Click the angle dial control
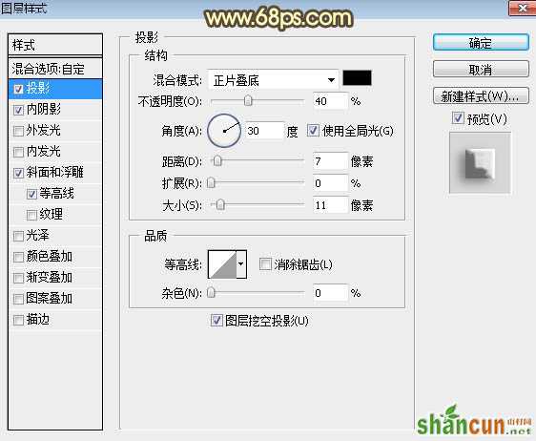Screen dimensions: 536x441 tap(224, 131)
